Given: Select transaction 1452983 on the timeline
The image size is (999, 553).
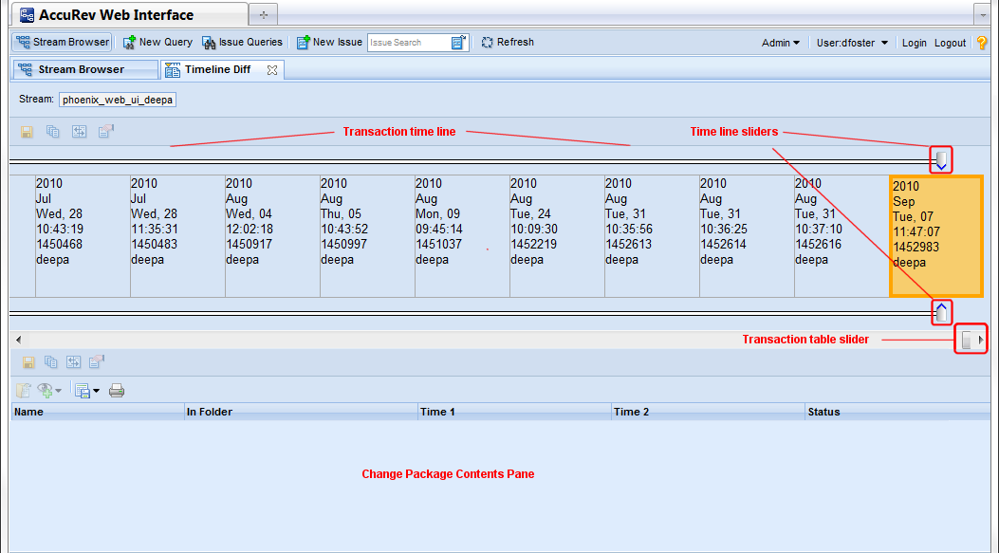Looking at the screenshot, I should point(935,235).
